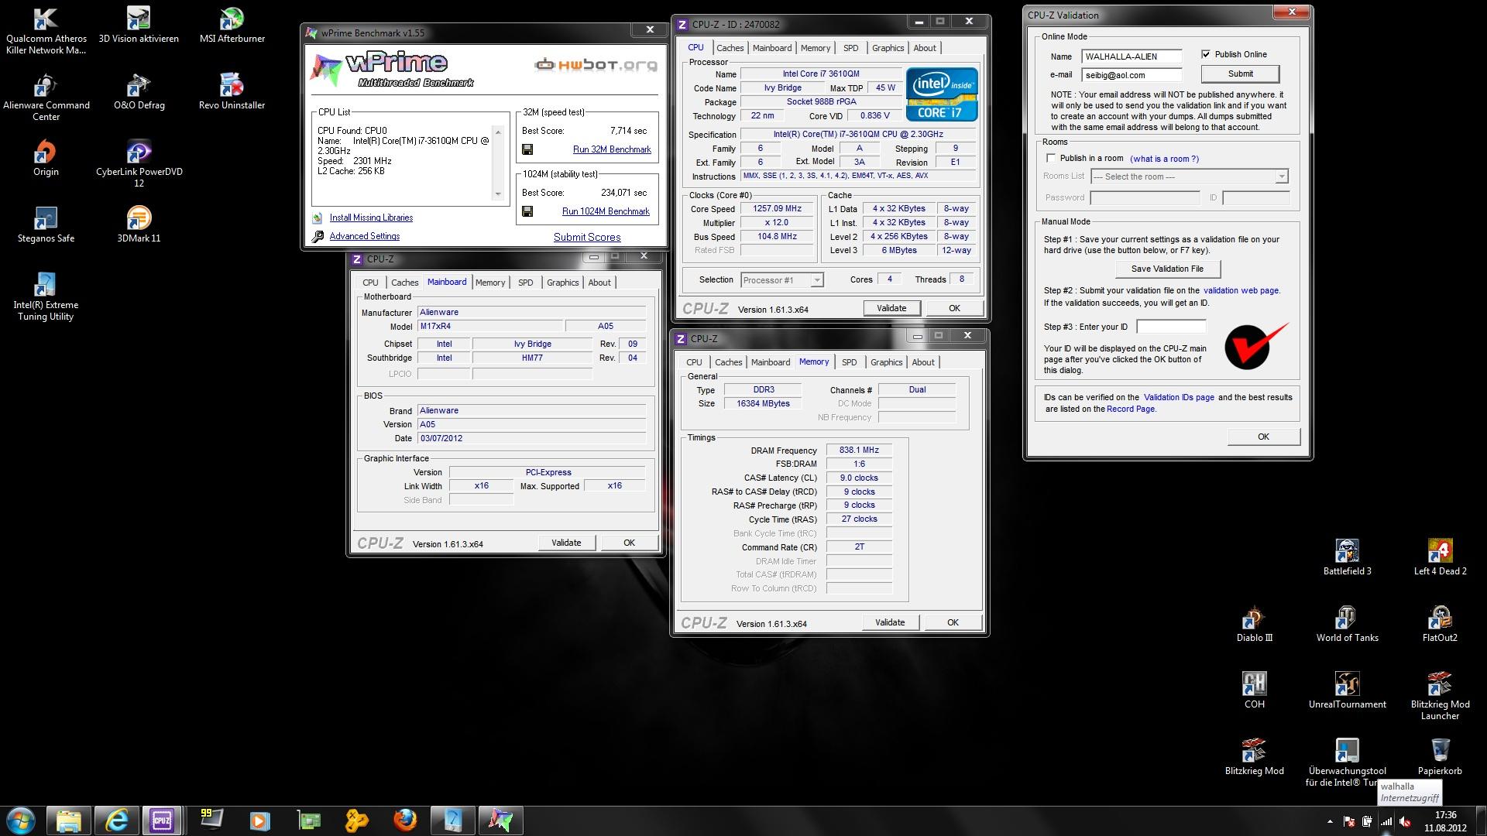Open the Origin desktop shortcut
The image size is (1487, 836).
pos(46,159)
